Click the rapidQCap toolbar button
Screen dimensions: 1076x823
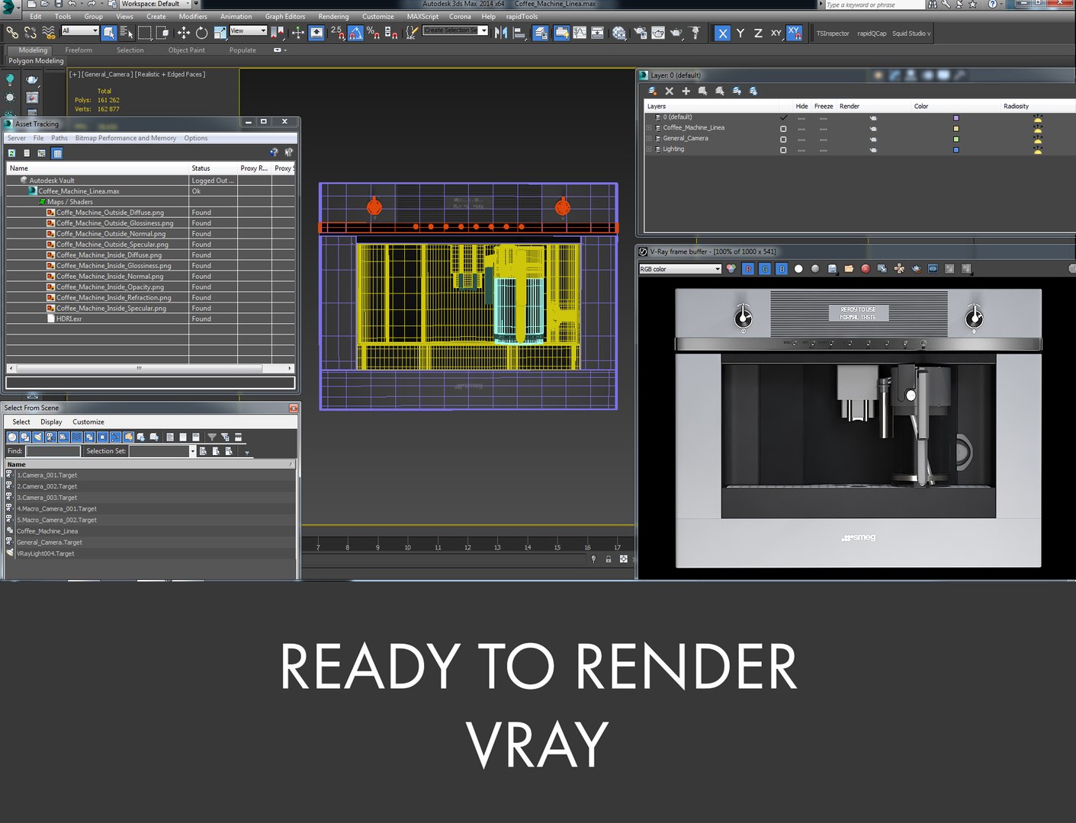coord(872,34)
